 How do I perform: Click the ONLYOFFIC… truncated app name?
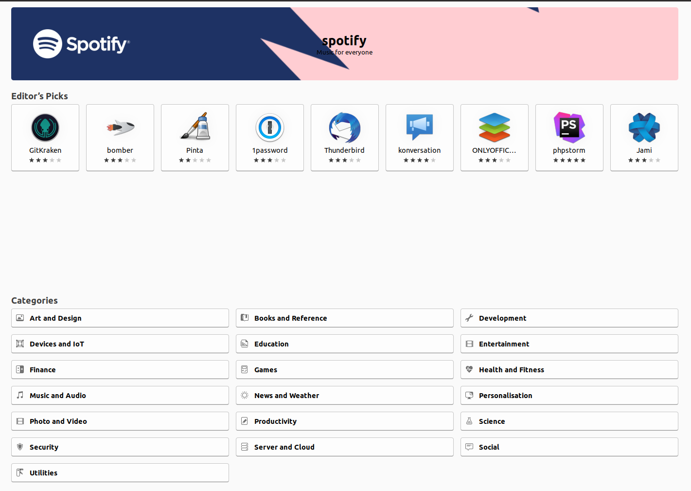point(495,150)
